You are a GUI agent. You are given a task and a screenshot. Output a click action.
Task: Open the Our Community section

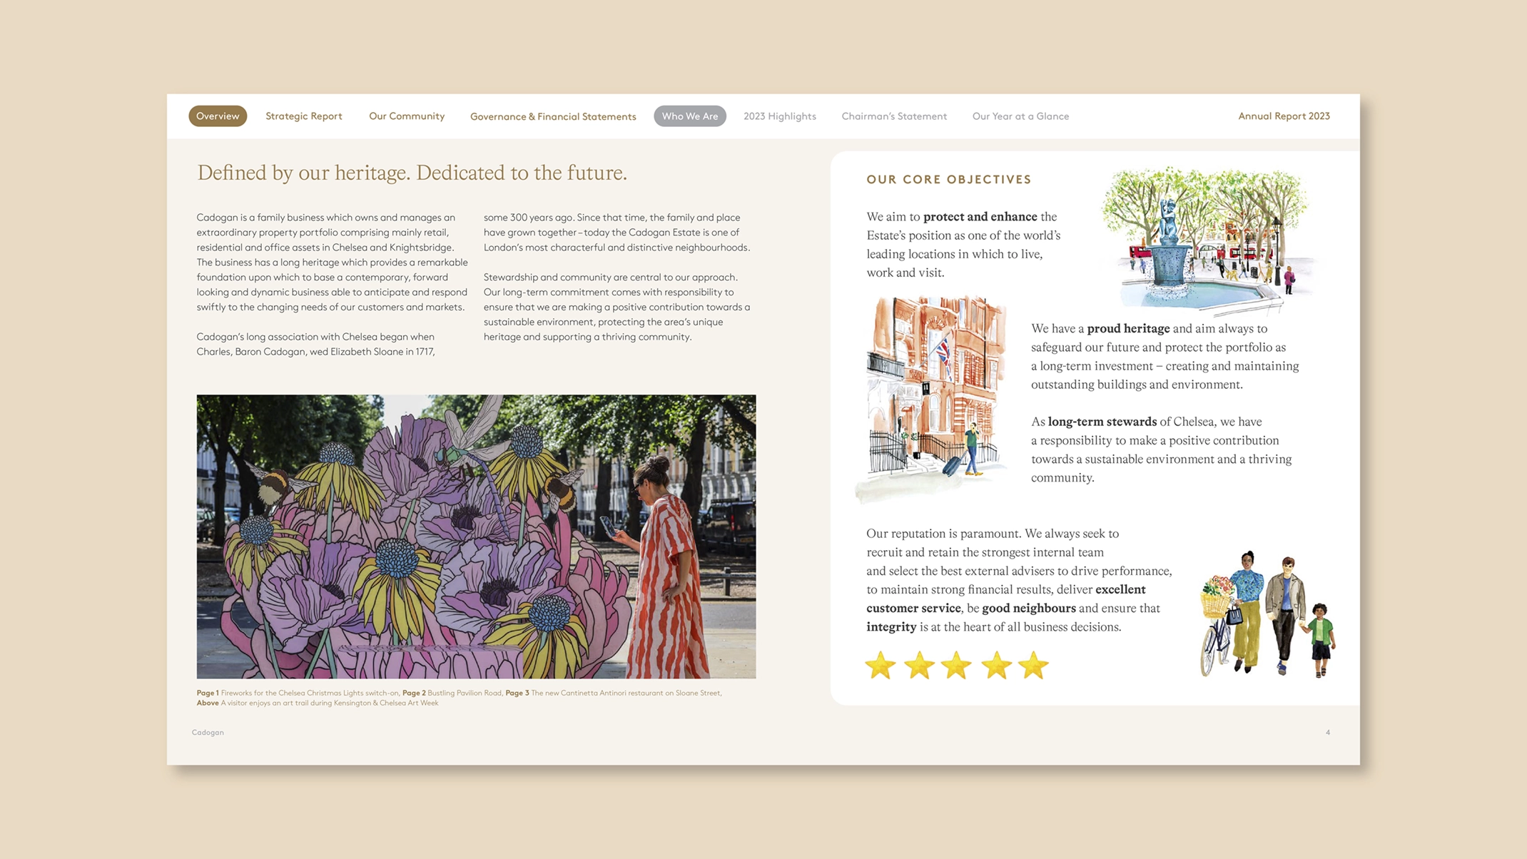406,116
